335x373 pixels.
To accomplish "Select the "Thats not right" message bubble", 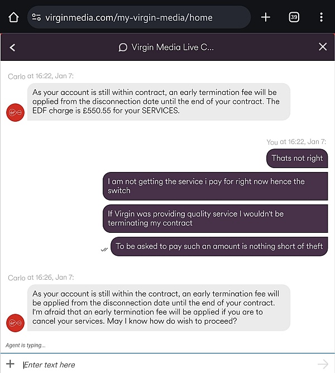I will tap(297, 159).
